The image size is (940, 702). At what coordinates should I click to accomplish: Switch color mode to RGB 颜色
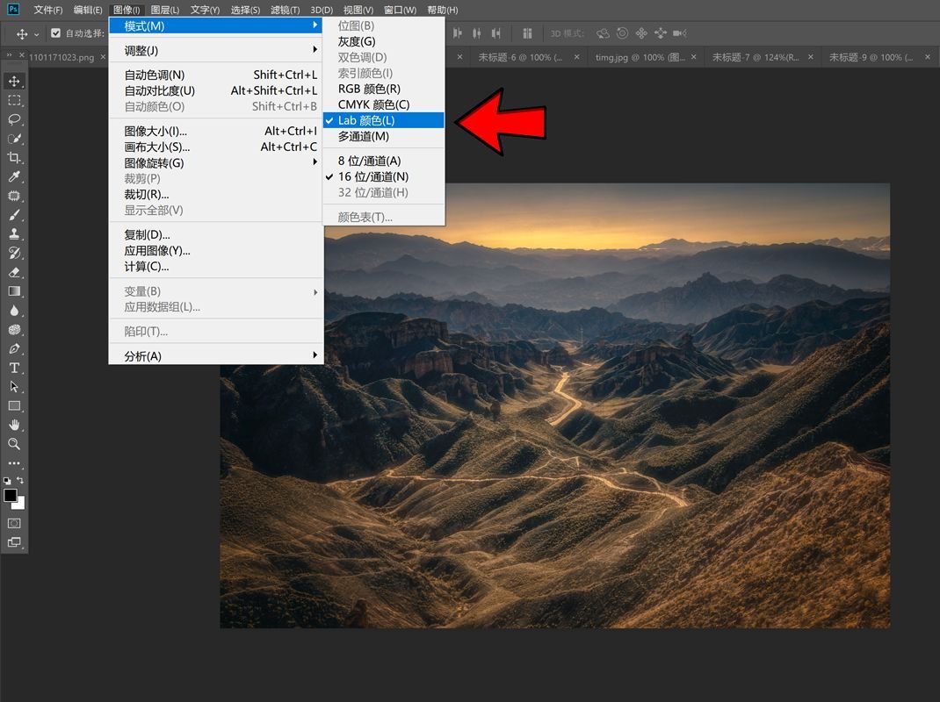pos(370,89)
